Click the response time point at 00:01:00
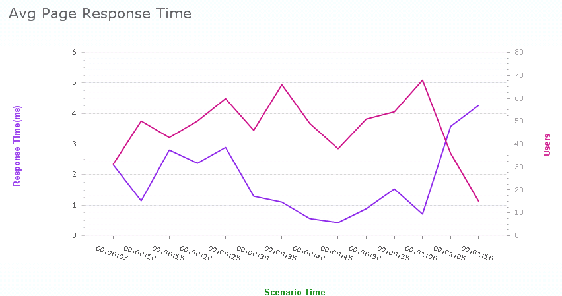Viewport: 562px width, 296px height. coord(422,214)
